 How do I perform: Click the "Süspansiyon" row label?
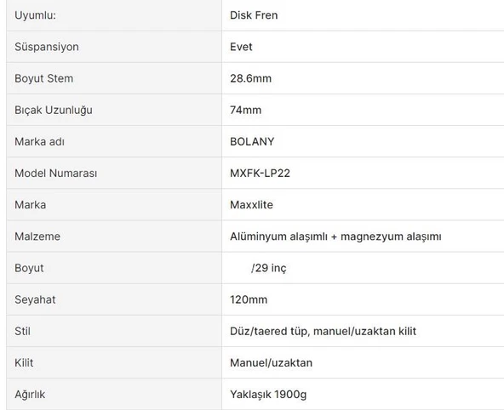point(47,47)
